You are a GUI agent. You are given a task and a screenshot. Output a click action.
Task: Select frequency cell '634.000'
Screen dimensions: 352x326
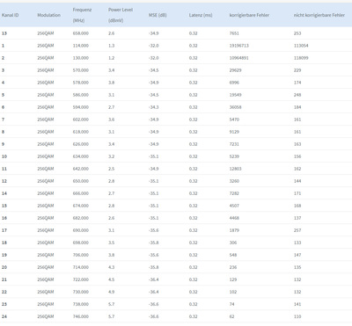click(81, 156)
